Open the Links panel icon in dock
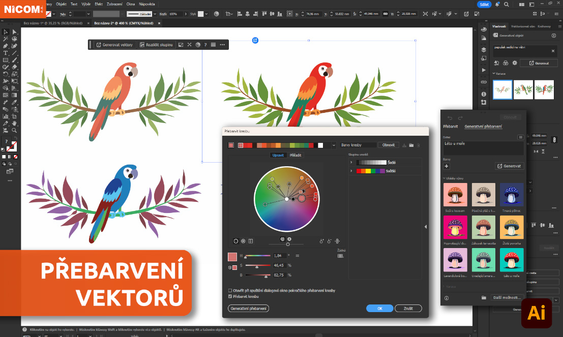Screen dimensions: 563x337 pyautogui.click(x=484, y=82)
